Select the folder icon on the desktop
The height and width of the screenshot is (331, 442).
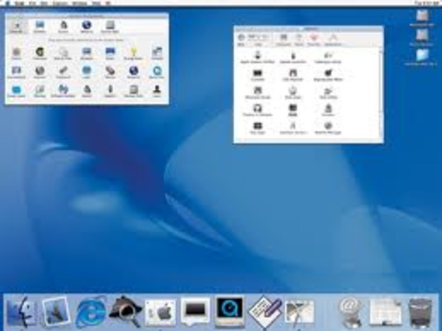coord(422,55)
